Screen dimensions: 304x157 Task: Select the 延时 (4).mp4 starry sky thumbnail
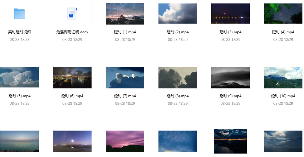[x=283, y=14]
